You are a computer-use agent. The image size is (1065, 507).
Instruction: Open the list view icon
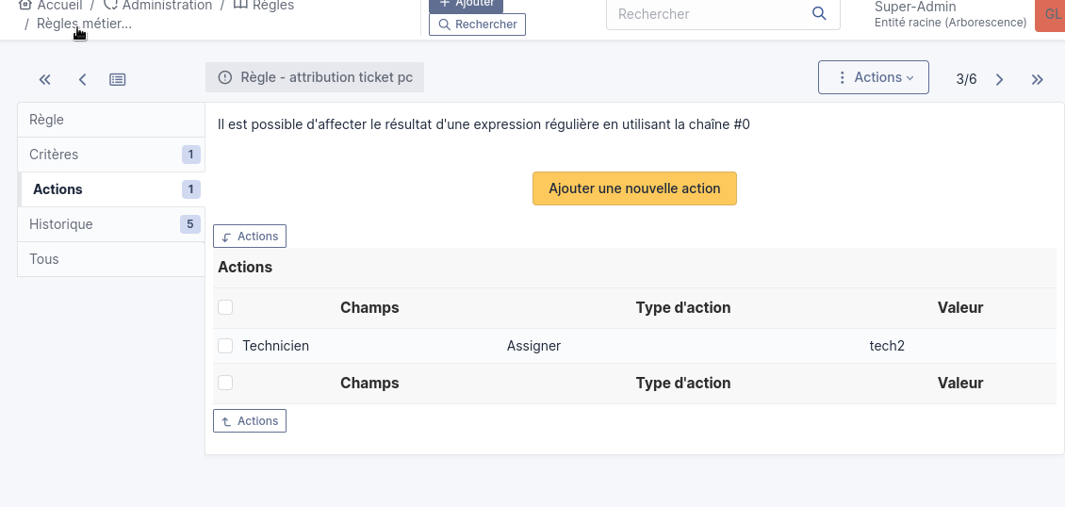(117, 80)
